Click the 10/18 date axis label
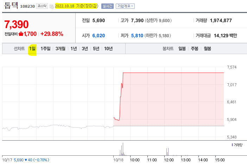The width and height of the screenshot is (247, 168). [118, 160]
